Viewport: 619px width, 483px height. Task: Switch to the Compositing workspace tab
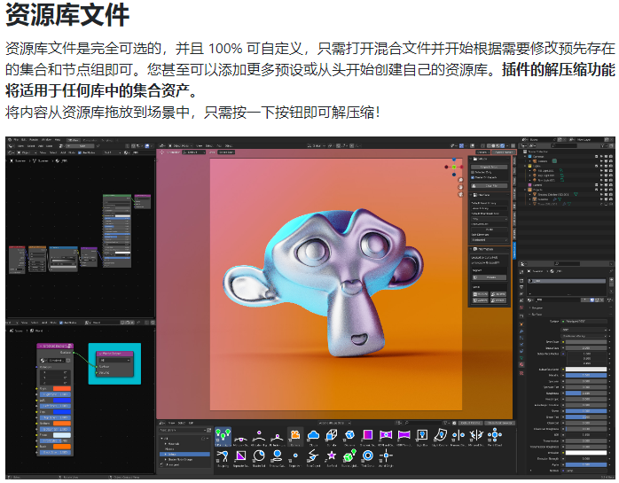pyautogui.click(x=90, y=140)
